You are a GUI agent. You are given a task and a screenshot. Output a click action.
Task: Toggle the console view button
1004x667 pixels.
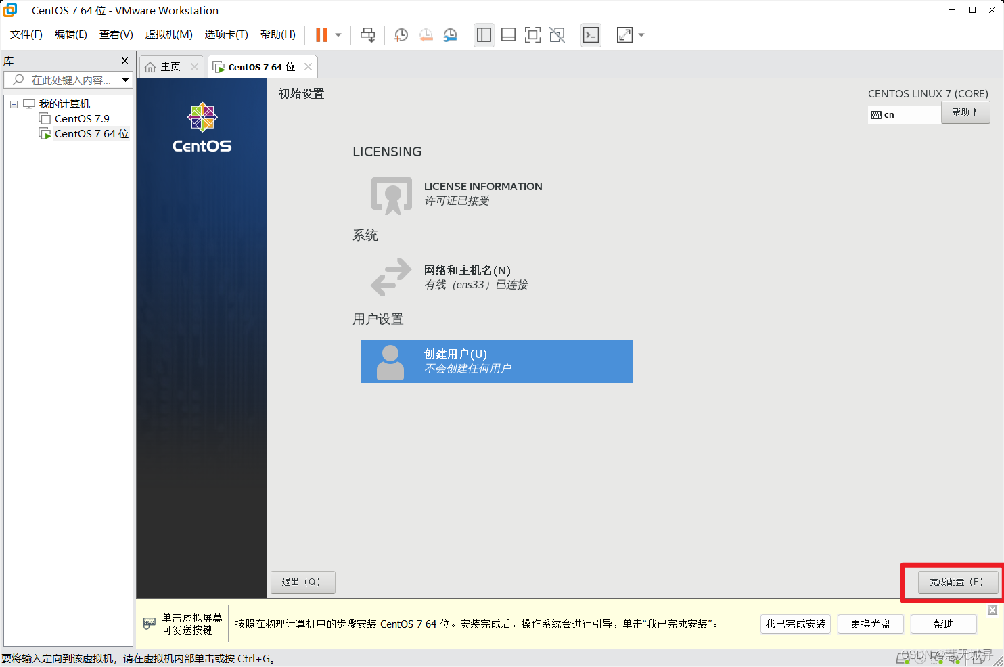[x=591, y=35]
